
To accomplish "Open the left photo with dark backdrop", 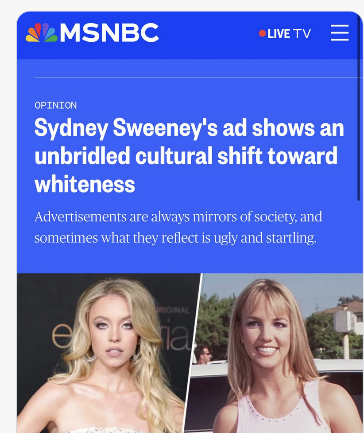I will tap(108, 353).
